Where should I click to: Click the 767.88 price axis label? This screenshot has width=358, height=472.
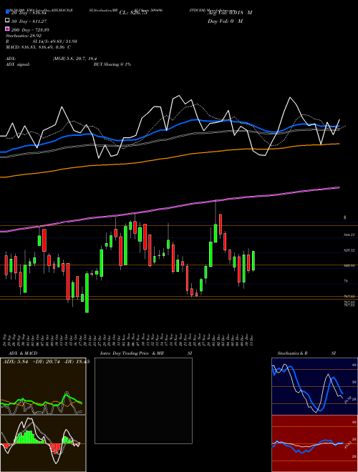349,297
